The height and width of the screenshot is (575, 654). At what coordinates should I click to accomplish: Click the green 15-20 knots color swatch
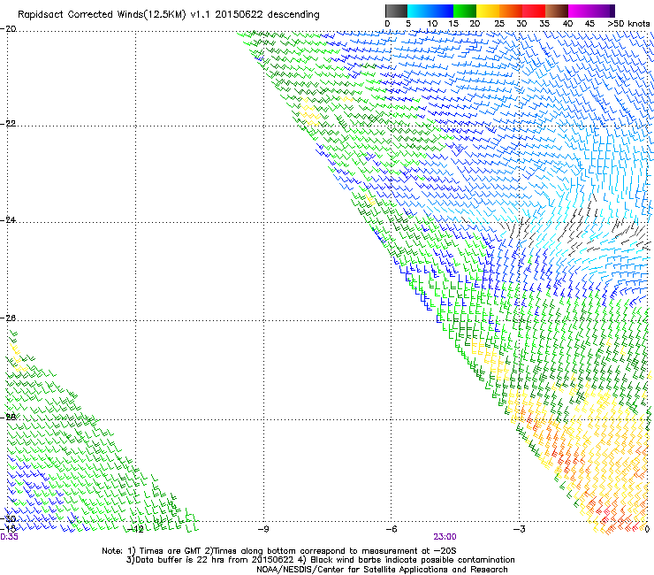[x=465, y=11]
